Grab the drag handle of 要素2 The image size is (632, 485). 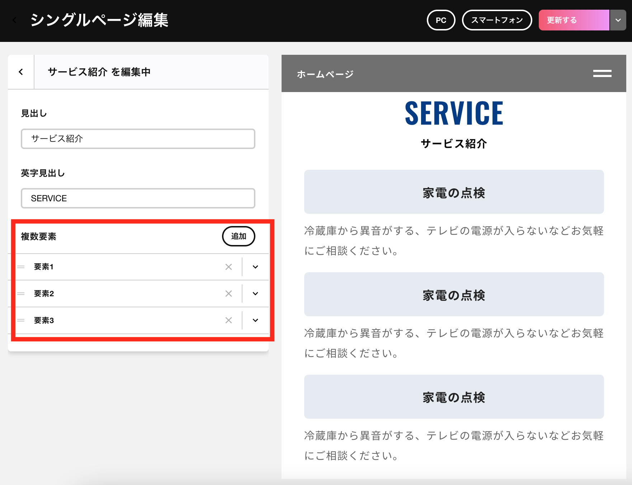21,294
